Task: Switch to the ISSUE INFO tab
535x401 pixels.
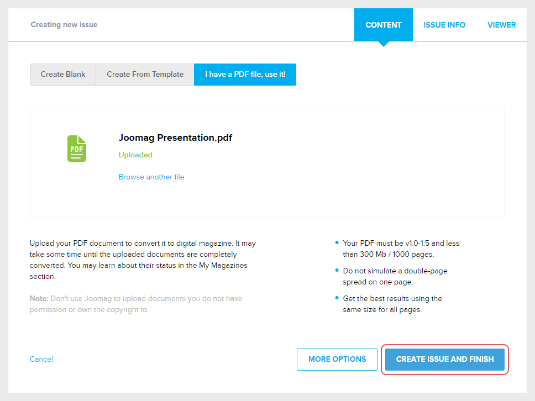Action: click(444, 25)
